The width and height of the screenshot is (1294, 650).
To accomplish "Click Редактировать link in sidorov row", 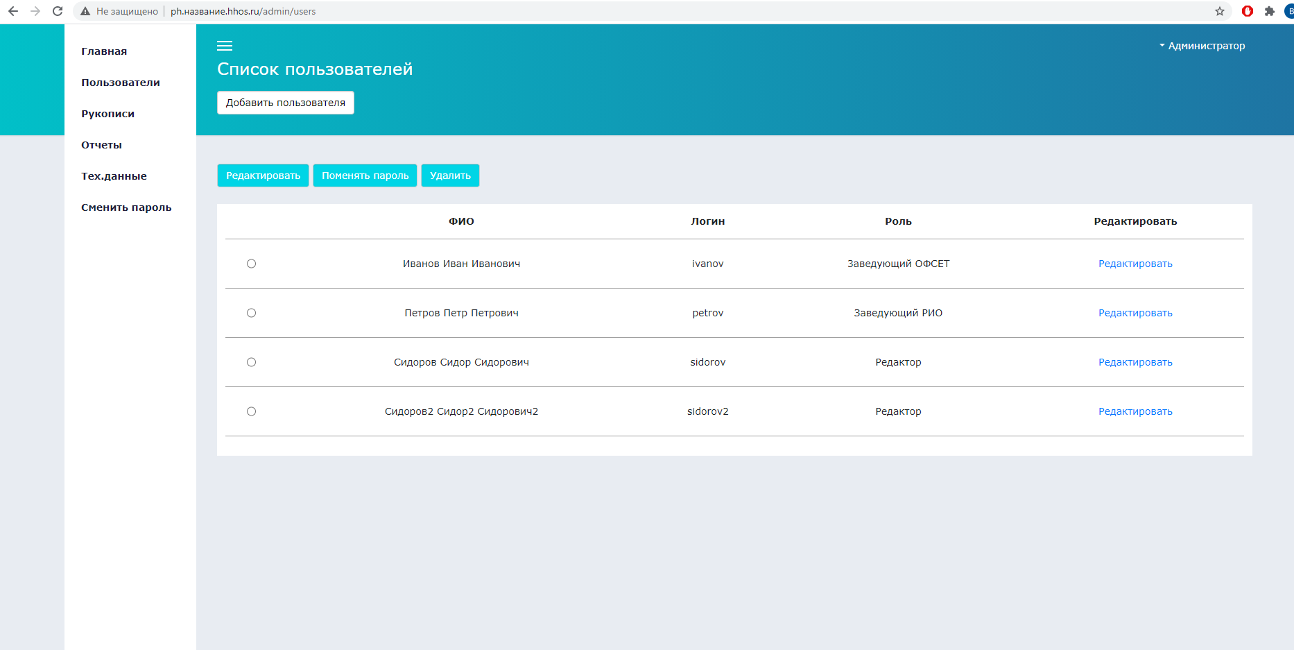I will [1135, 362].
